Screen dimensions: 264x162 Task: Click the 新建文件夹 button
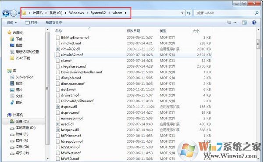point(54,22)
